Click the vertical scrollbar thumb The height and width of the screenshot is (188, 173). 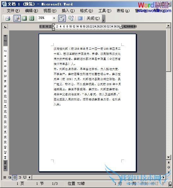pos(168,50)
